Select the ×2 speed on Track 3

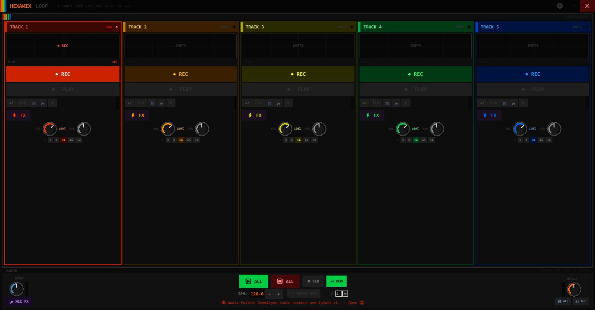314,140
